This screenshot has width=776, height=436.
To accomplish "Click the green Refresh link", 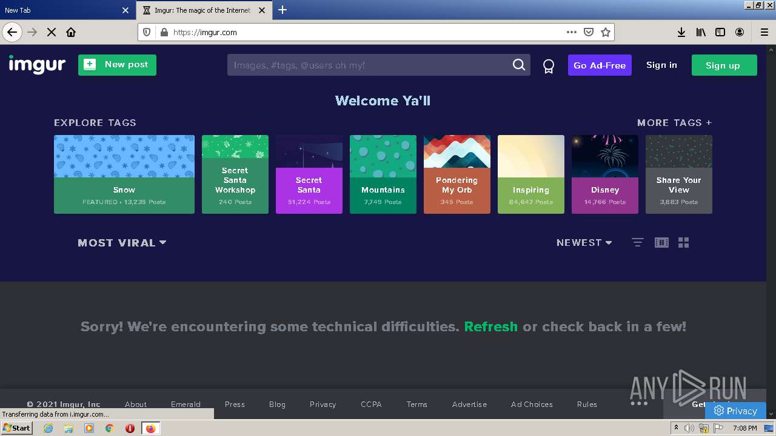I will click(x=490, y=326).
